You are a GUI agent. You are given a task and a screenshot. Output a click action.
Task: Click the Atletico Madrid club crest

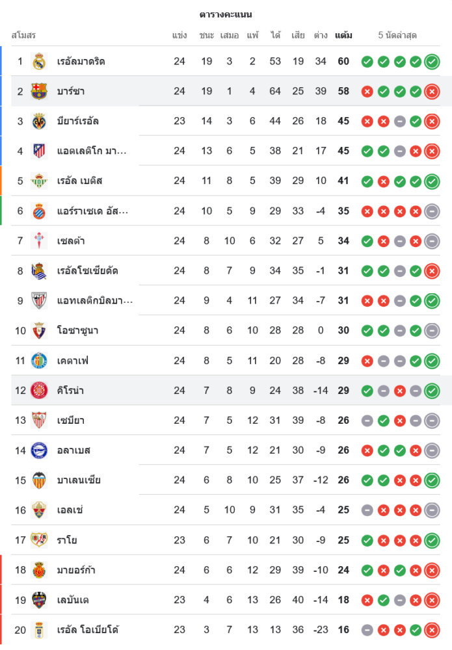coord(39,151)
